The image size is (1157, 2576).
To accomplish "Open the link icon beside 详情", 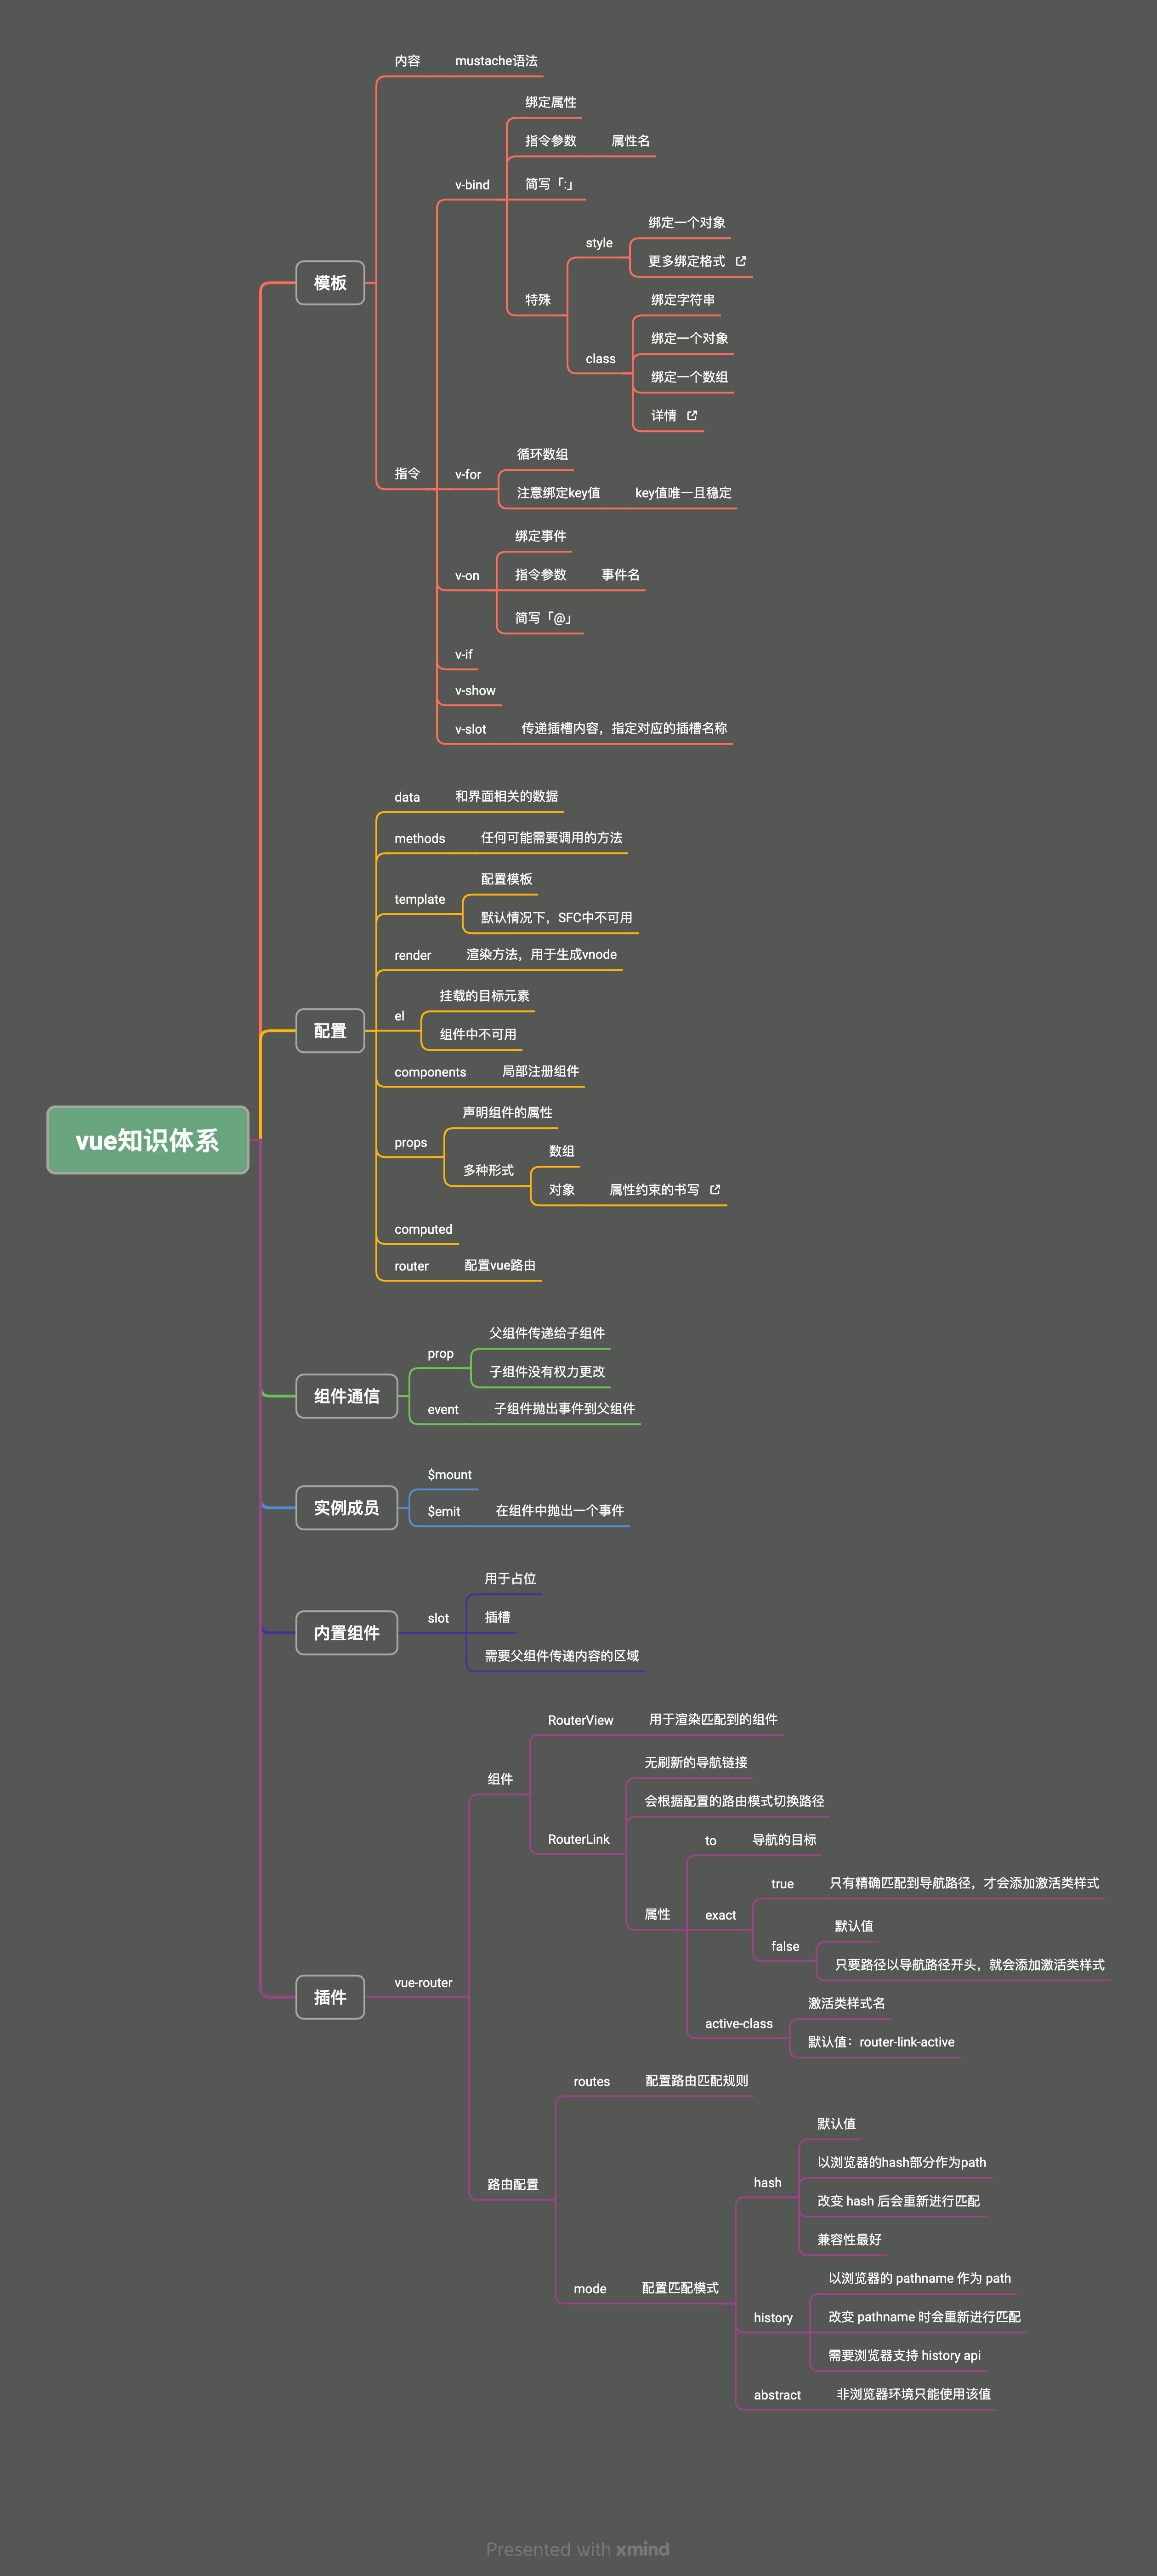I will (x=692, y=415).
